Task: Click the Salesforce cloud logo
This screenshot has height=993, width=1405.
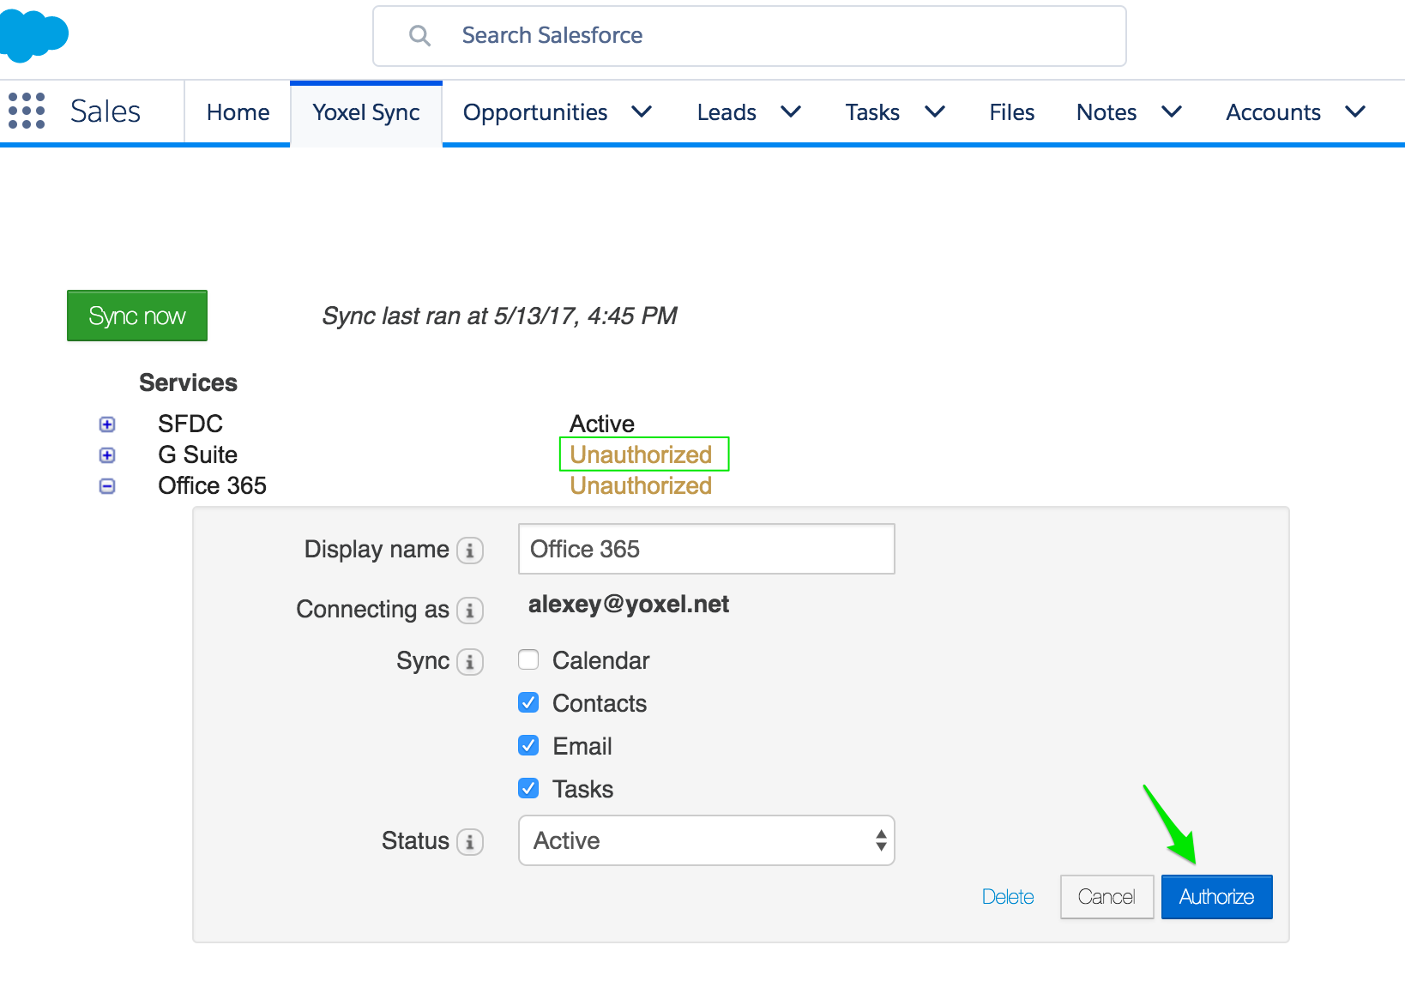Action: click(33, 35)
